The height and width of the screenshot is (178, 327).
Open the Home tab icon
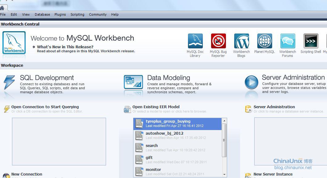click(x=2, y=8)
